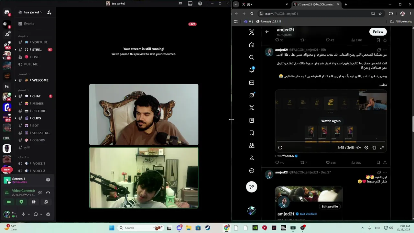Screen dimensions: 414x233
Task: Open X Notifications bell
Action: coord(252,70)
